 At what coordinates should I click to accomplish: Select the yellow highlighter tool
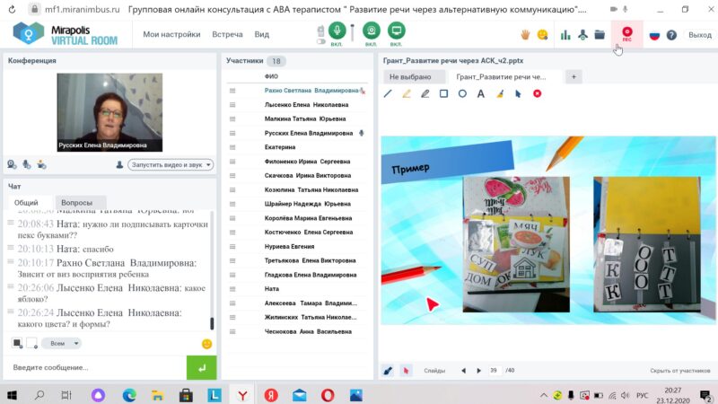click(x=407, y=93)
